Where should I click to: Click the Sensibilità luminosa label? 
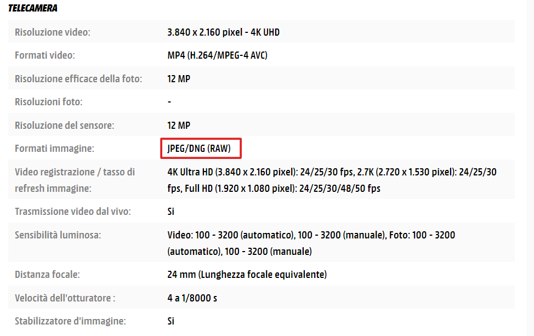point(58,235)
